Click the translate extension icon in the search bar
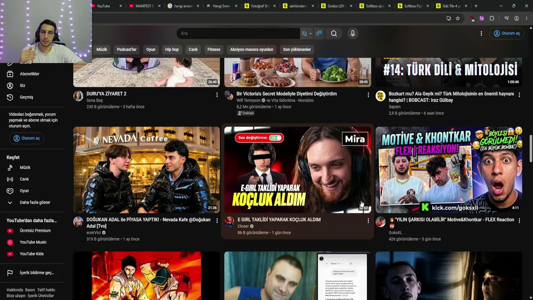Viewport: 533px width, 300px height. click(x=304, y=33)
